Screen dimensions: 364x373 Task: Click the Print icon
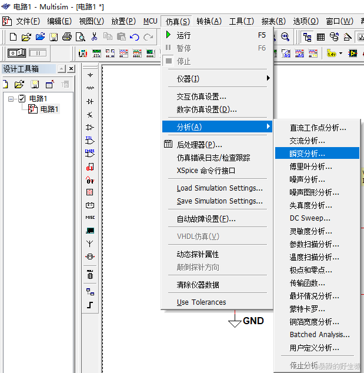click(67, 37)
